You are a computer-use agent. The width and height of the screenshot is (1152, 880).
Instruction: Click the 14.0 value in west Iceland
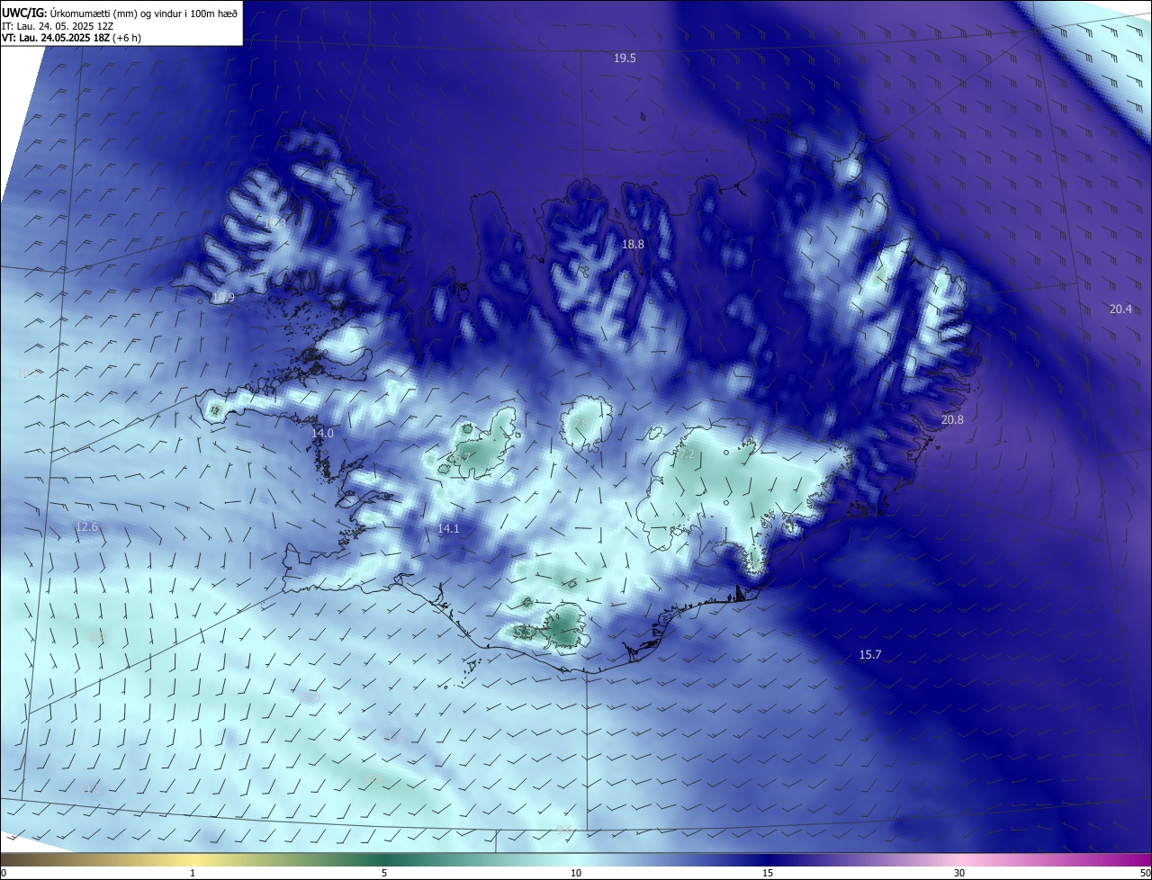pyautogui.click(x=322, y=433)
